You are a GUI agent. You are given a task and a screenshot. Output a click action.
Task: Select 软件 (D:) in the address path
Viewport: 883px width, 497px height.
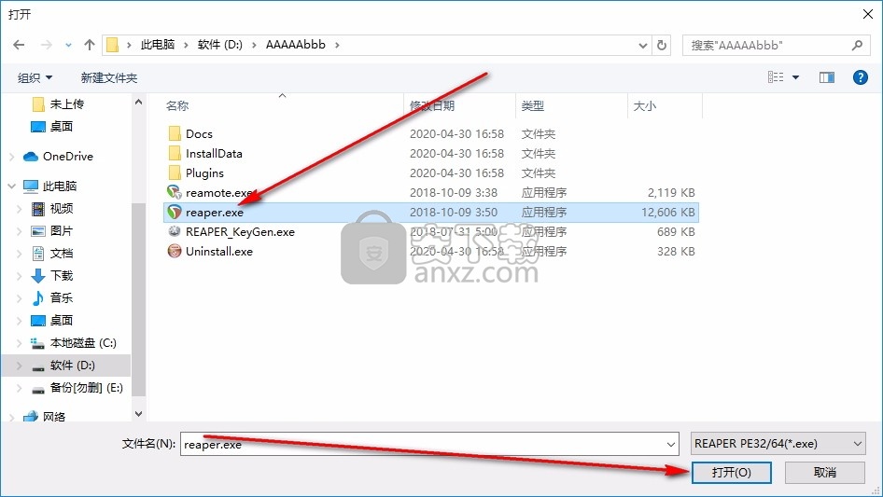[x=219, y=45]
